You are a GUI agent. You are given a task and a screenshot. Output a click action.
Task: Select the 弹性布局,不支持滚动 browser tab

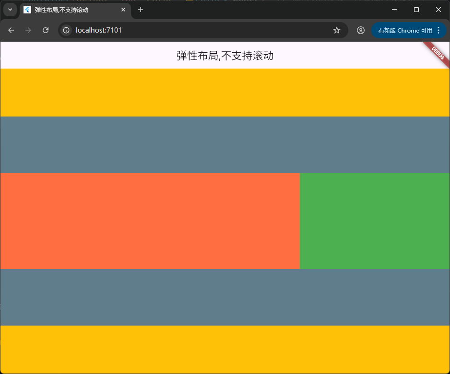tap(72, 10)
